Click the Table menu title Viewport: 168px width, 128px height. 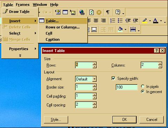click(x=8, y=5)
